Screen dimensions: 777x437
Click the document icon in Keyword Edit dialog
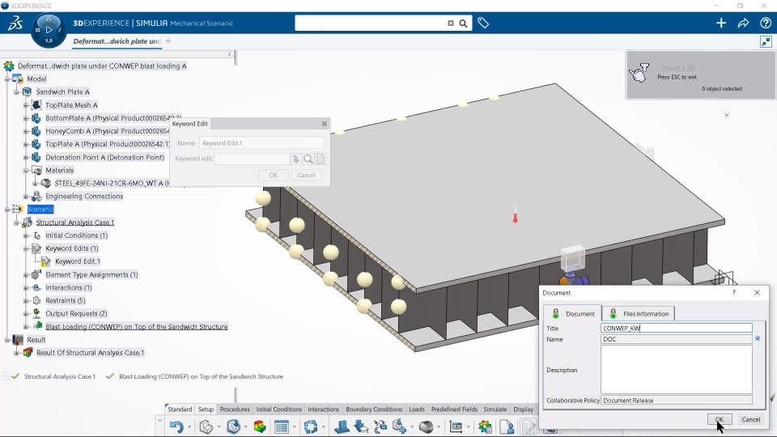321,159
